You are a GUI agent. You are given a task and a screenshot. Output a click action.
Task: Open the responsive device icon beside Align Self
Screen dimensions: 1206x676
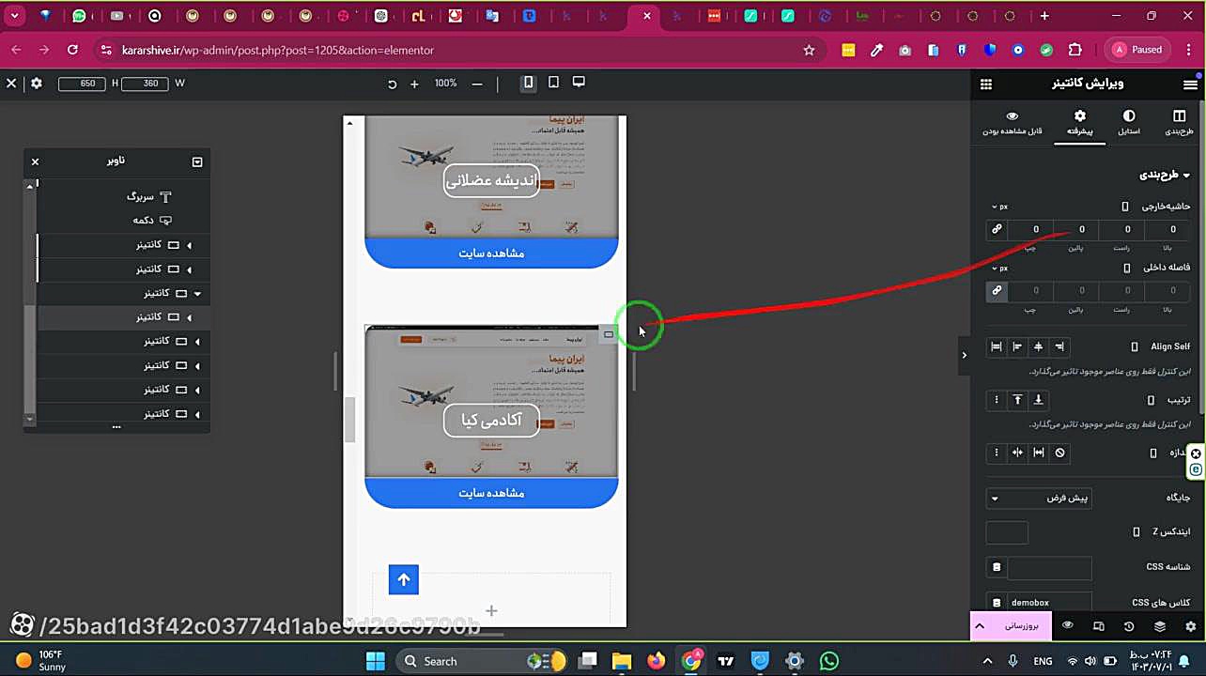pos(1135,346)
